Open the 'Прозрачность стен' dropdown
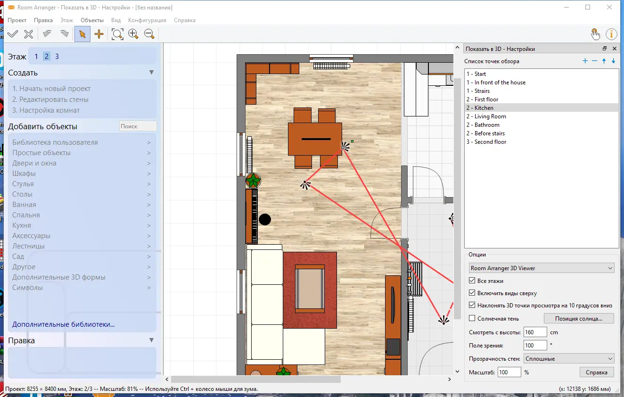The width and height of the screenshot is (624, 397). coord(569,359)
